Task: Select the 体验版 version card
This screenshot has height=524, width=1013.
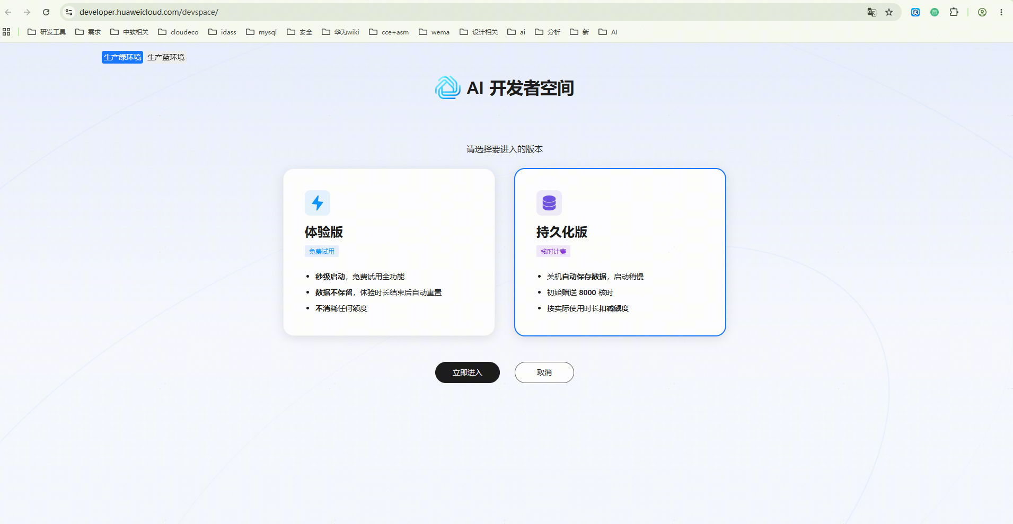Action: pos(389,252)
